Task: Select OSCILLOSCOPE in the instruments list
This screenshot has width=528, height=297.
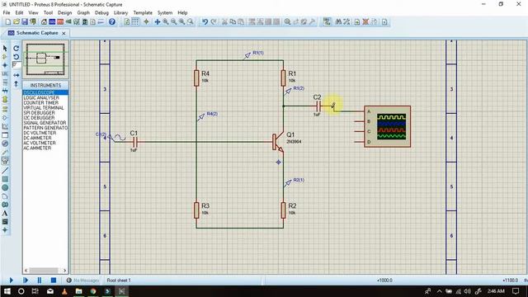Action: [45, 92]
